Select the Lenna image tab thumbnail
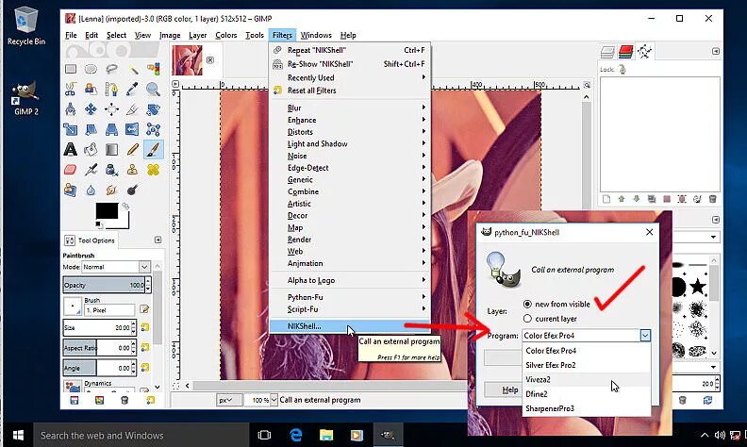 pos(188,60)
